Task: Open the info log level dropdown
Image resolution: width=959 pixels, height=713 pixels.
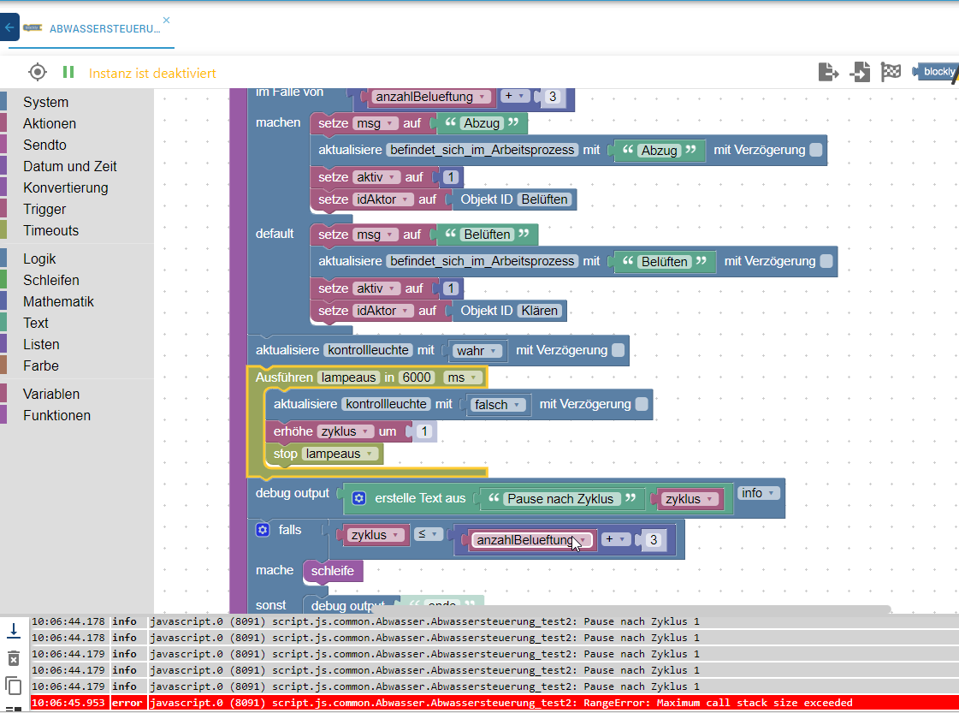Action: (x=759, y=493)
